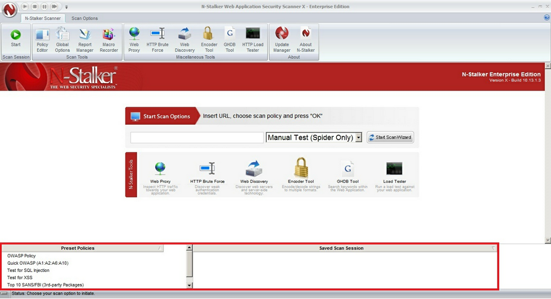Click the URL input field
The width and height of the screenshot is (551, 299).
pos(197,137)
